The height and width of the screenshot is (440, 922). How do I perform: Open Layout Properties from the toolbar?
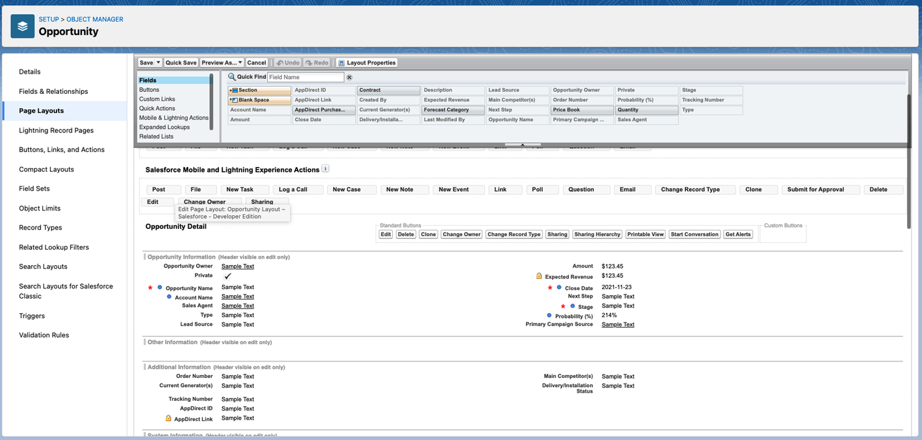click(367, 62)
